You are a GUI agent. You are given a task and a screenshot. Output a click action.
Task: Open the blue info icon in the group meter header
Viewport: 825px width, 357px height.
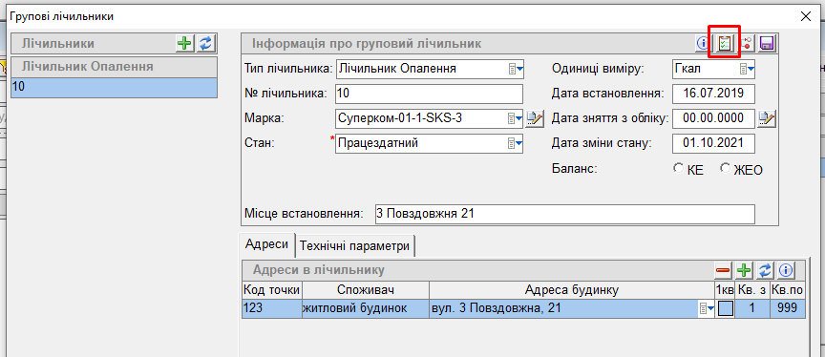(x=703, y=44)
